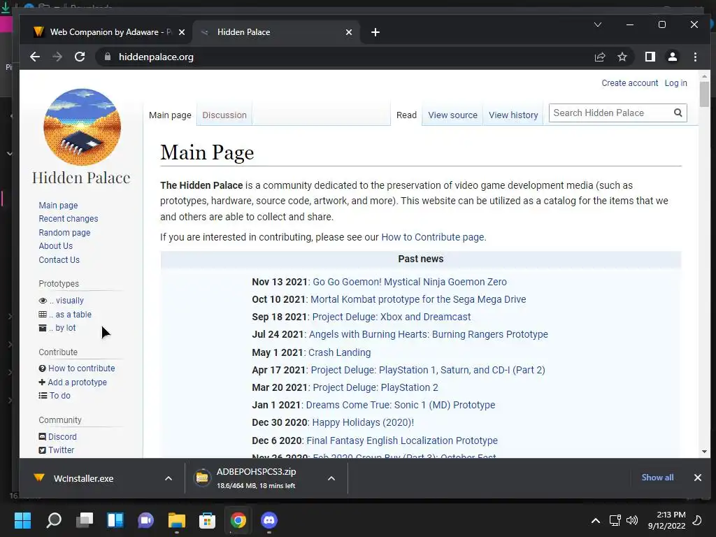Click the search magnifier in Hidden Palace search
Image resolution: width=716 pixels, height=537 pixels.
(x=678, y=113)
